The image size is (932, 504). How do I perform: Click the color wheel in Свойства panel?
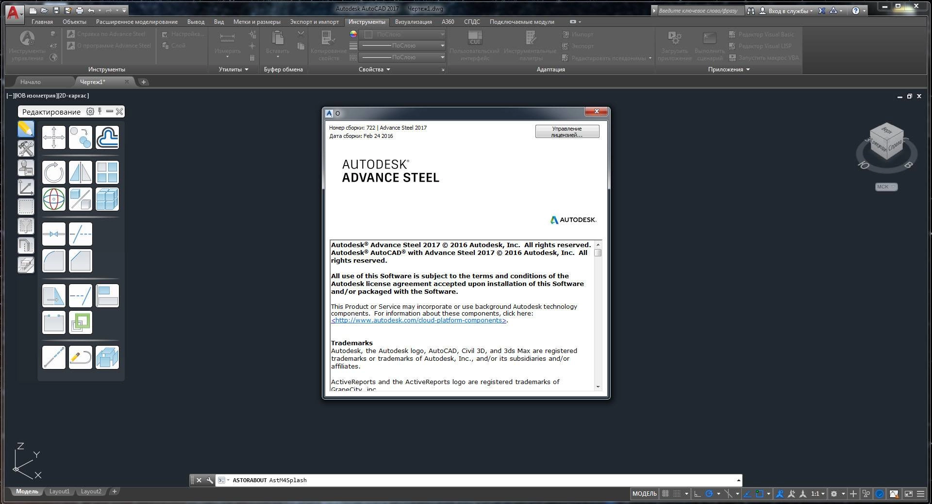(353, 34)
